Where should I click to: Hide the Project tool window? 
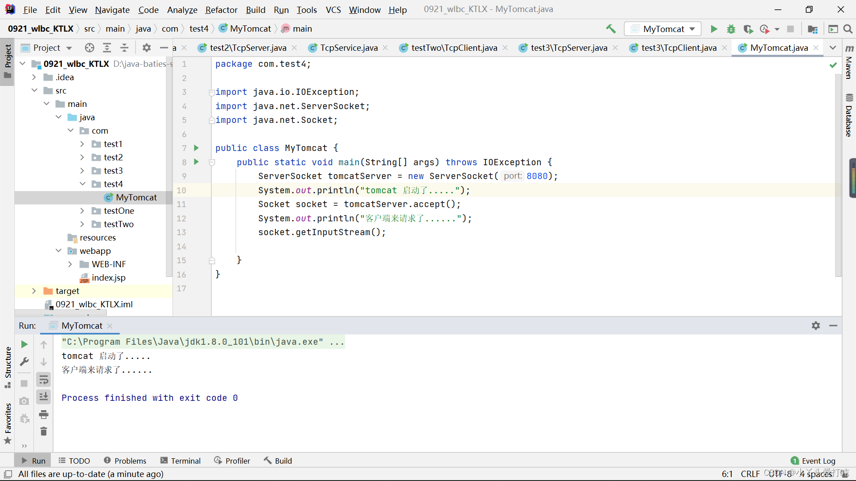(x=164, y=48)
